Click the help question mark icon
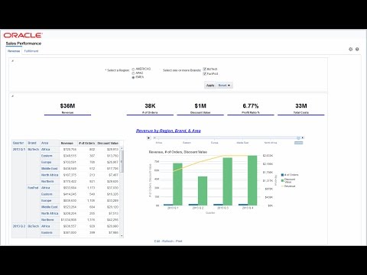The height and width of the screenshot is (275, 367). [x=357, y=49]
